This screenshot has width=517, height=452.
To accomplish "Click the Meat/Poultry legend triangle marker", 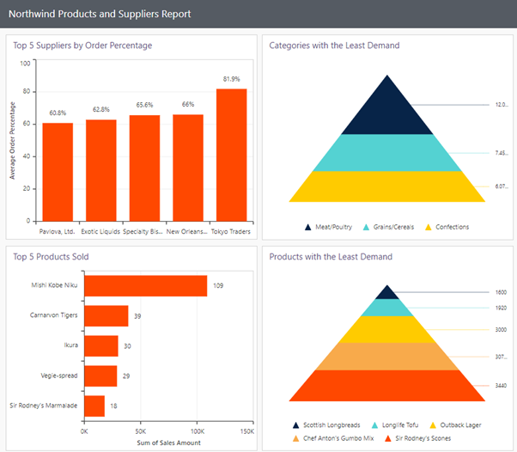I will pyautogui.click(x=307, y=228).
